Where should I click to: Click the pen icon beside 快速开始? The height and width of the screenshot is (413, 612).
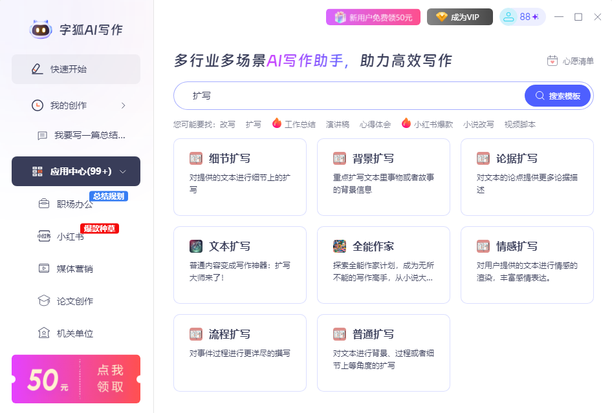(x=37, y=69)
